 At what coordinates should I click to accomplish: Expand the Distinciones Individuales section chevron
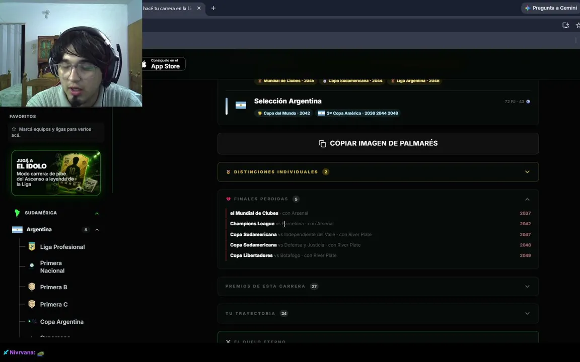pyautogui.click(x=527, y=172)
